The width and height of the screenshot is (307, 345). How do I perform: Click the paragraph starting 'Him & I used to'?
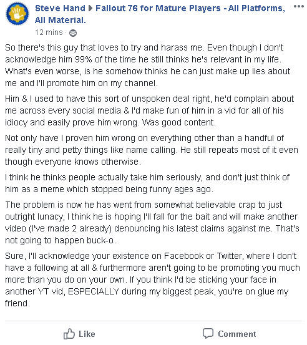[x=149, y=110]
